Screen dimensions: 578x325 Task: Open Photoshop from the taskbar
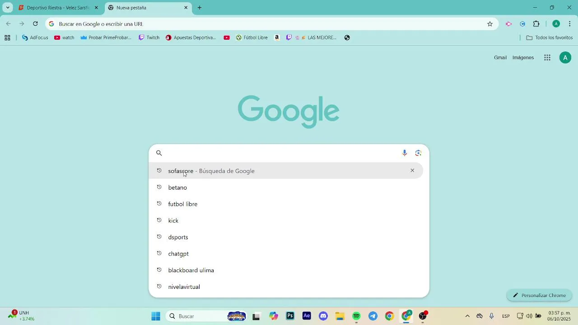click(x=290, y=316)
